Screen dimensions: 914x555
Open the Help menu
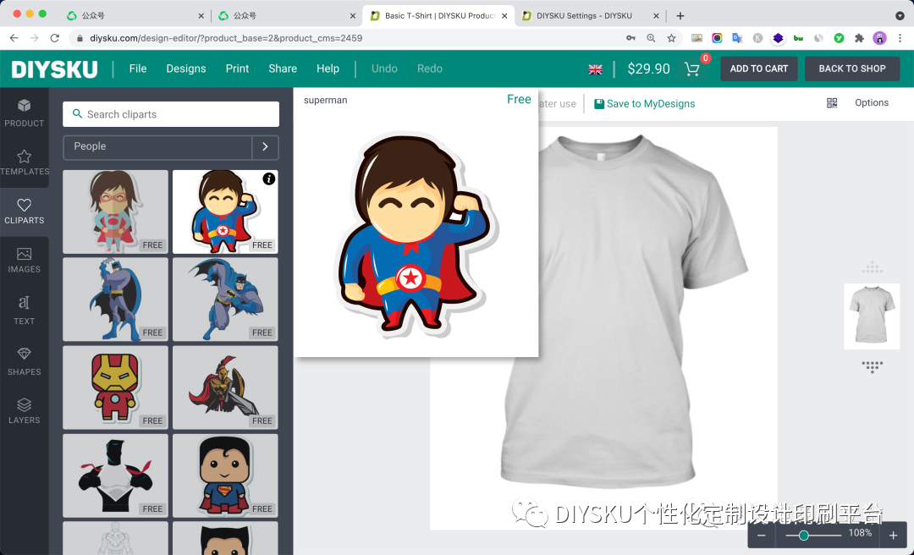pyautogui.click(x=328, y=69)
